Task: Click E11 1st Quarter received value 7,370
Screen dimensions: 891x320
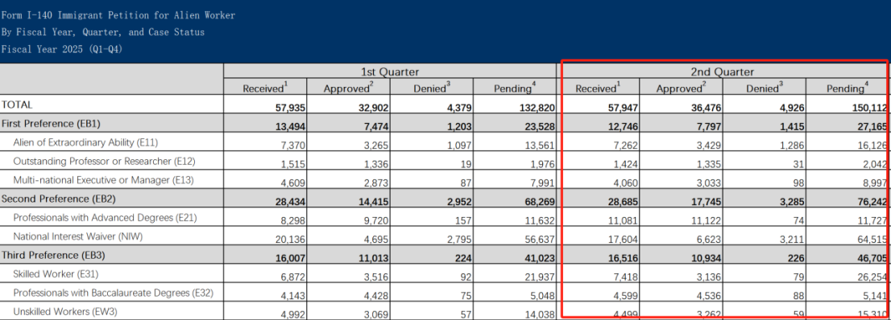Action: pos(292,146)
